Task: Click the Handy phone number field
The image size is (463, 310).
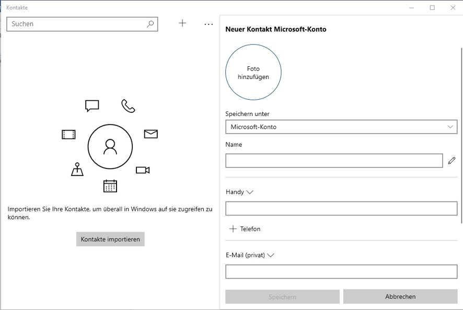Action: pos(341,209)
